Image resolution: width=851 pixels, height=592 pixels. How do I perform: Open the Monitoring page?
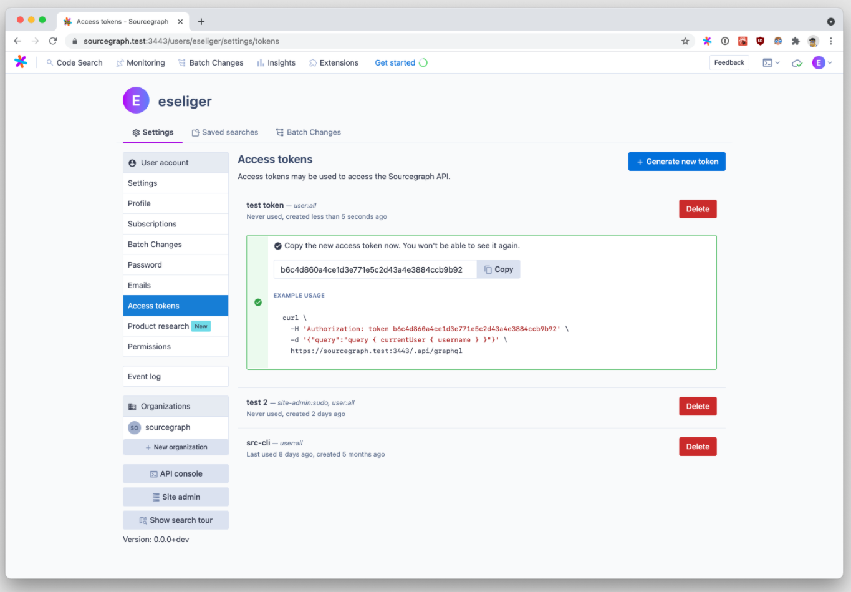[x=140, y=63]
